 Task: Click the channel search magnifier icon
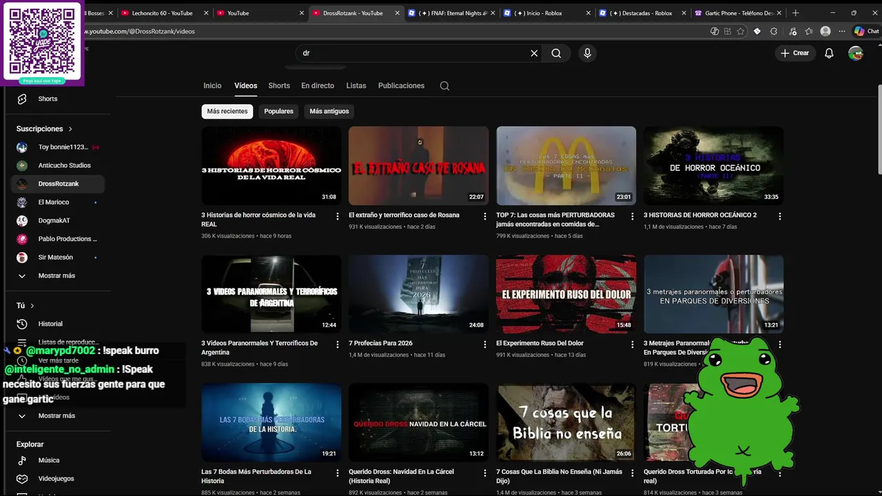pyautogui.click(x=444, y=86)
